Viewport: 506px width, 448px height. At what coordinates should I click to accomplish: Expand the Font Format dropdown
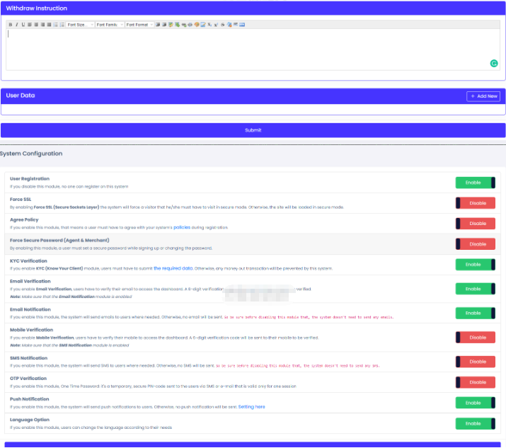coord(139,25)
